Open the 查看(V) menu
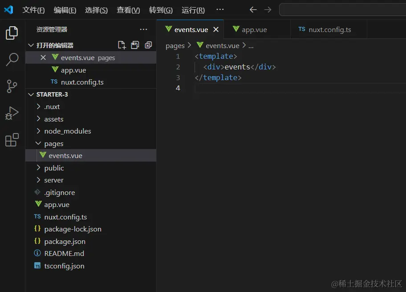Screen dimensions: 406x292 point(128,10)
